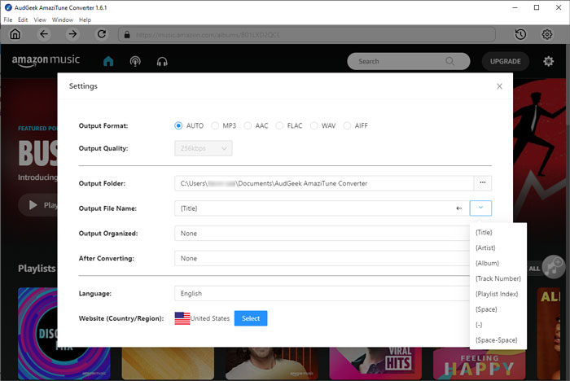570x381 pixels.
Task: Click the UPGRADE button
Action: coord(506,61)
